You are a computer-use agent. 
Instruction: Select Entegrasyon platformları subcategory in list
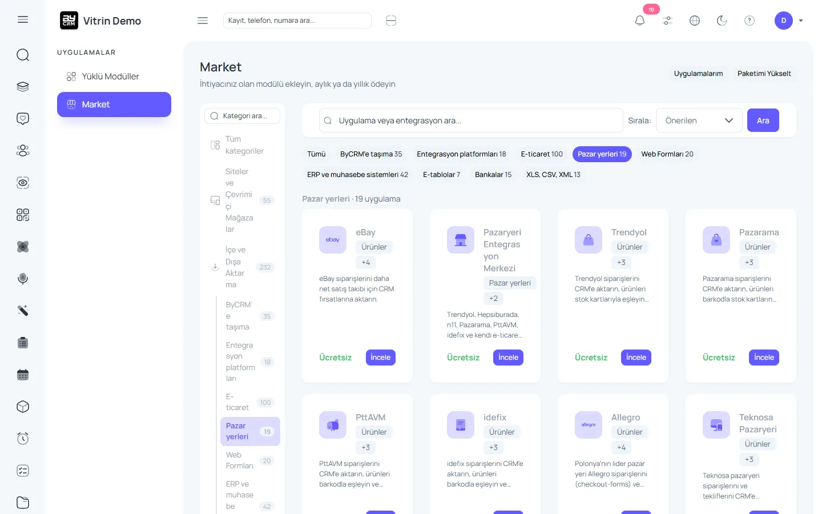tap(250, 362)
